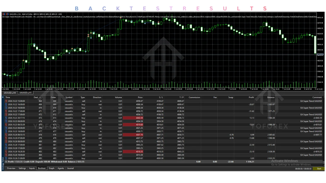Switch to the USOUSD.s,H4 chart tab
This screenshot has height=183, width=326.
pyautogui.click(x=10, y=93)
